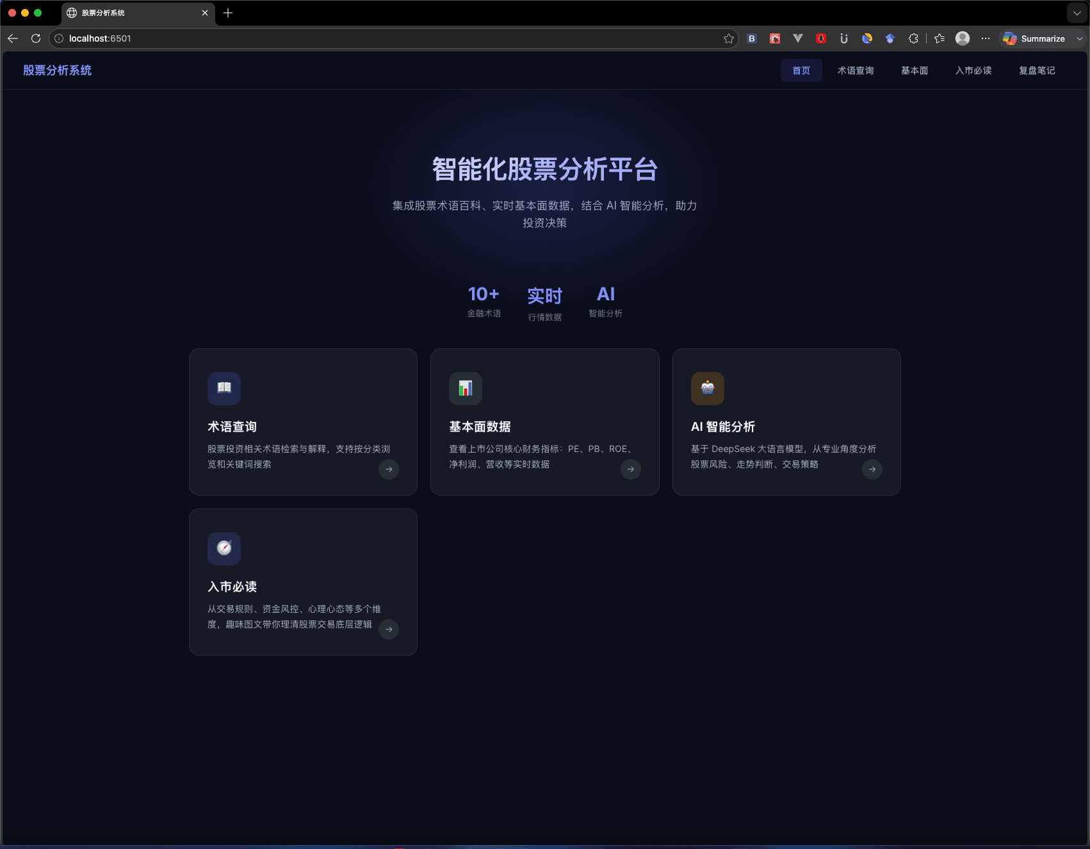Open the 术语查询 navigation tab

tap(856, 70)
